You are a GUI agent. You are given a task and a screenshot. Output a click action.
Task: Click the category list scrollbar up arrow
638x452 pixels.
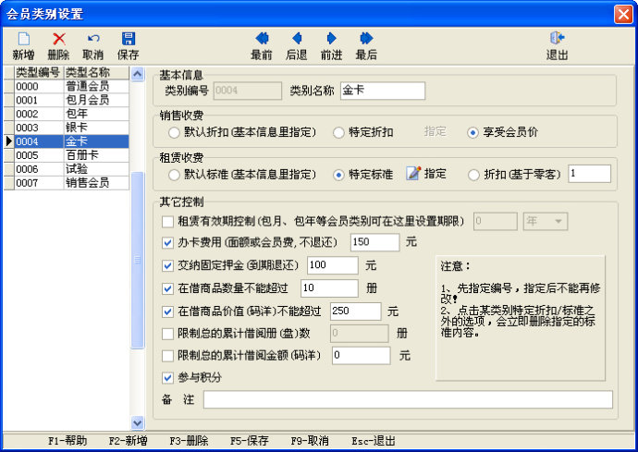pos(138,74)
